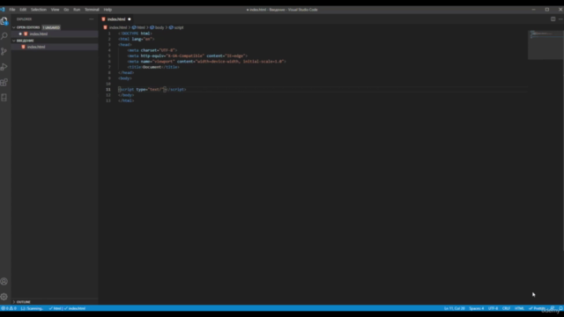Open the Edit menu

23,10
